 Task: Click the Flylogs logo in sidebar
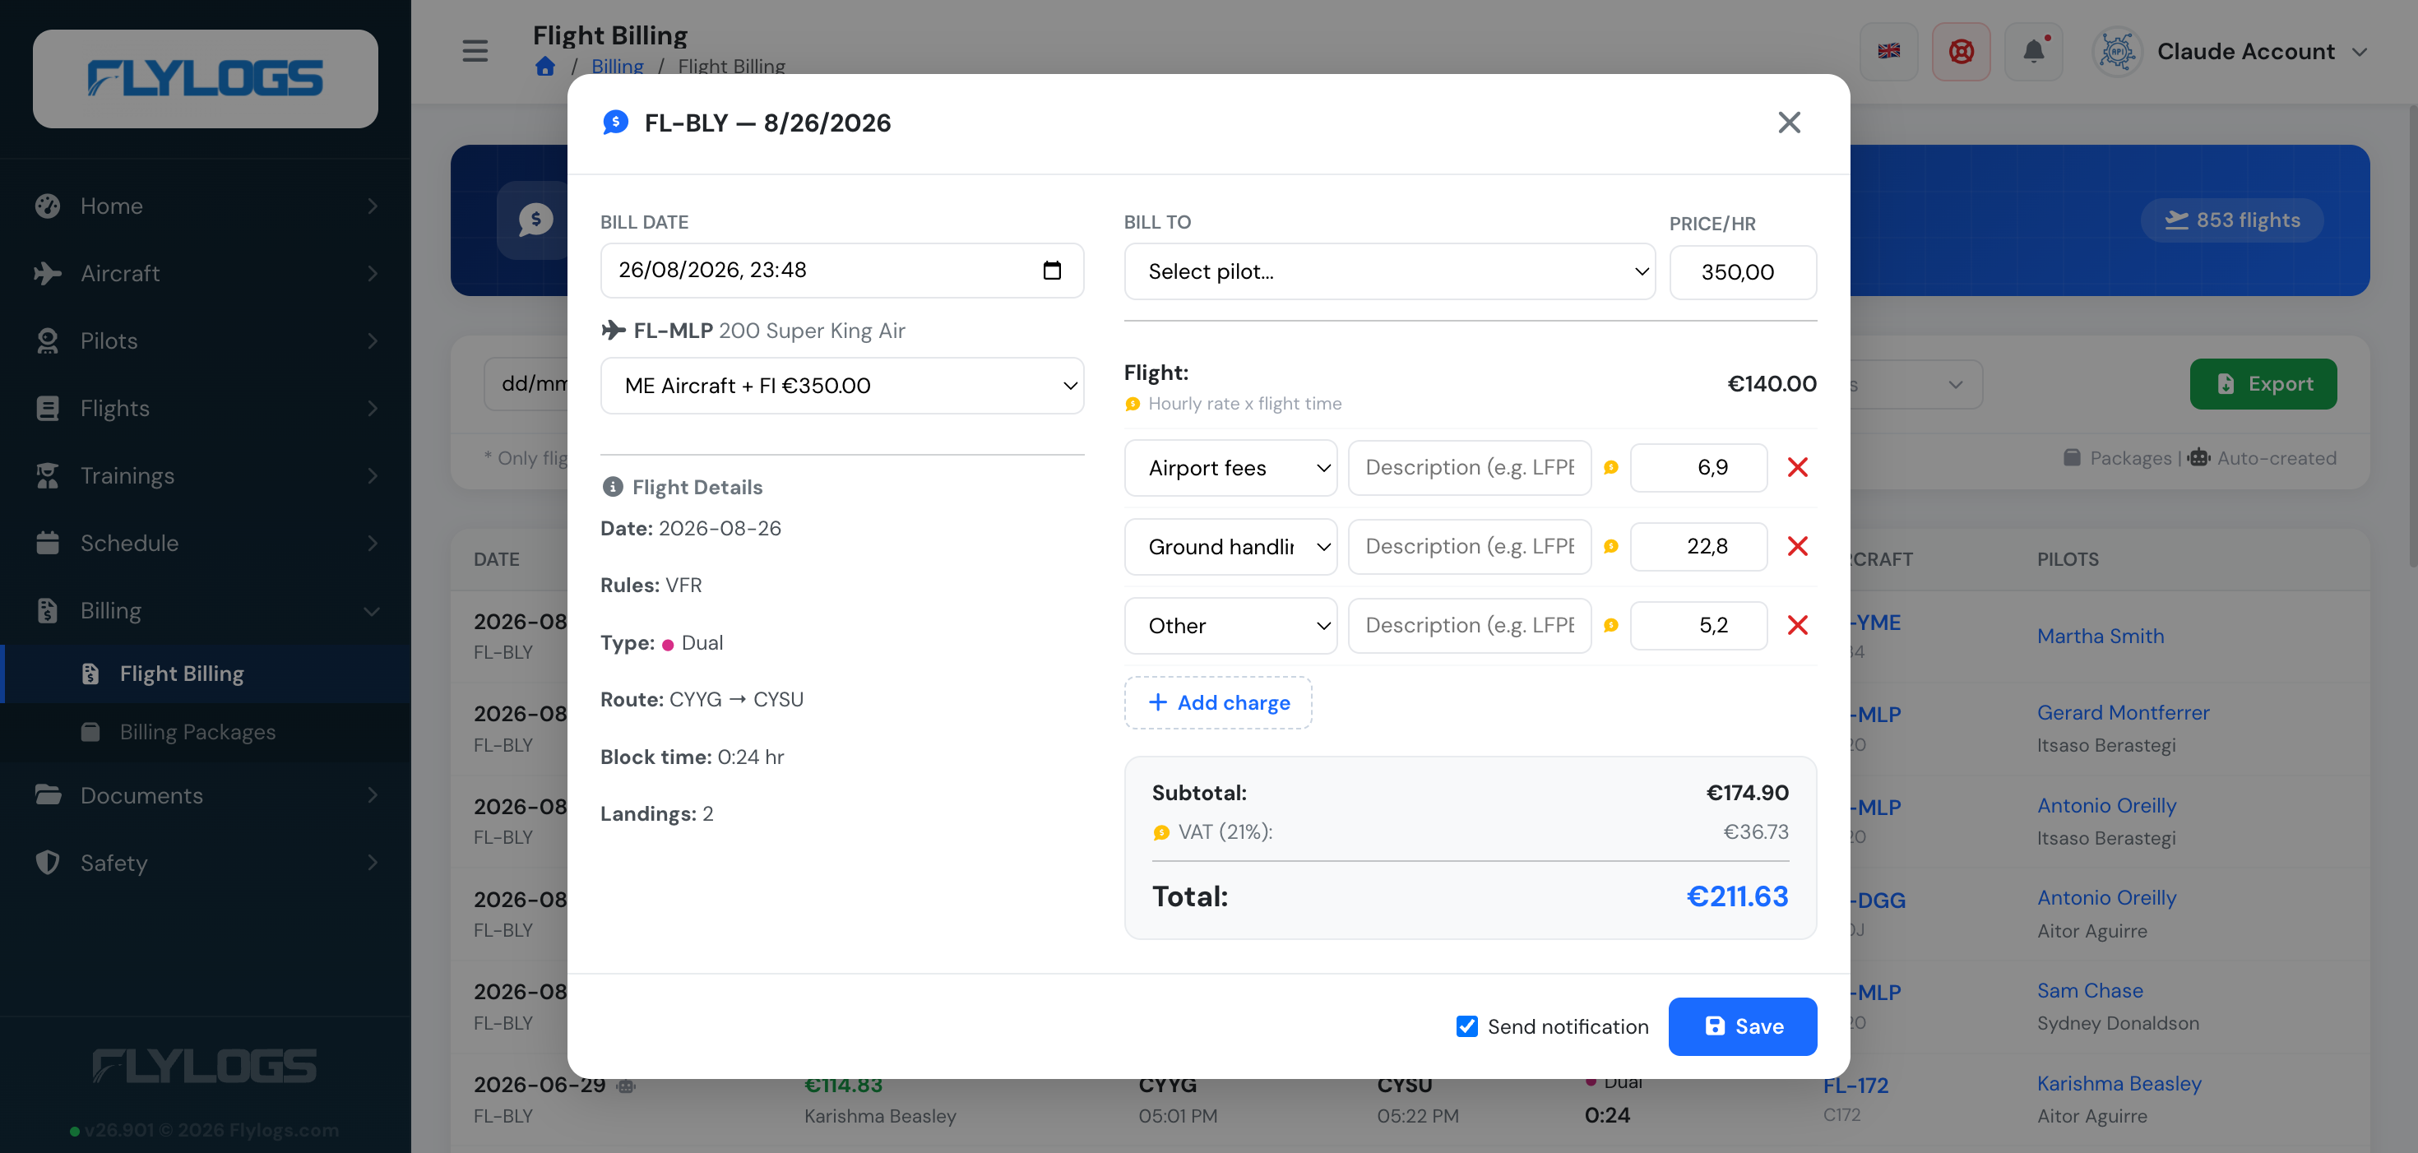[x=206, y=79]
